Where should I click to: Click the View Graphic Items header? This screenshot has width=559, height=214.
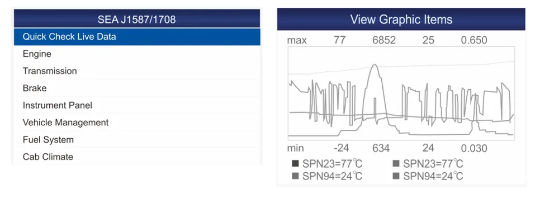(x=401, y=19)
